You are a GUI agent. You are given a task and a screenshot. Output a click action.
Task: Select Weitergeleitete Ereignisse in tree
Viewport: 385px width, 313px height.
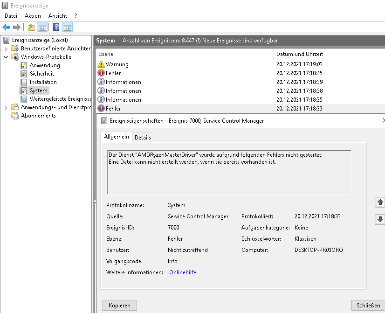click(61, 99)
